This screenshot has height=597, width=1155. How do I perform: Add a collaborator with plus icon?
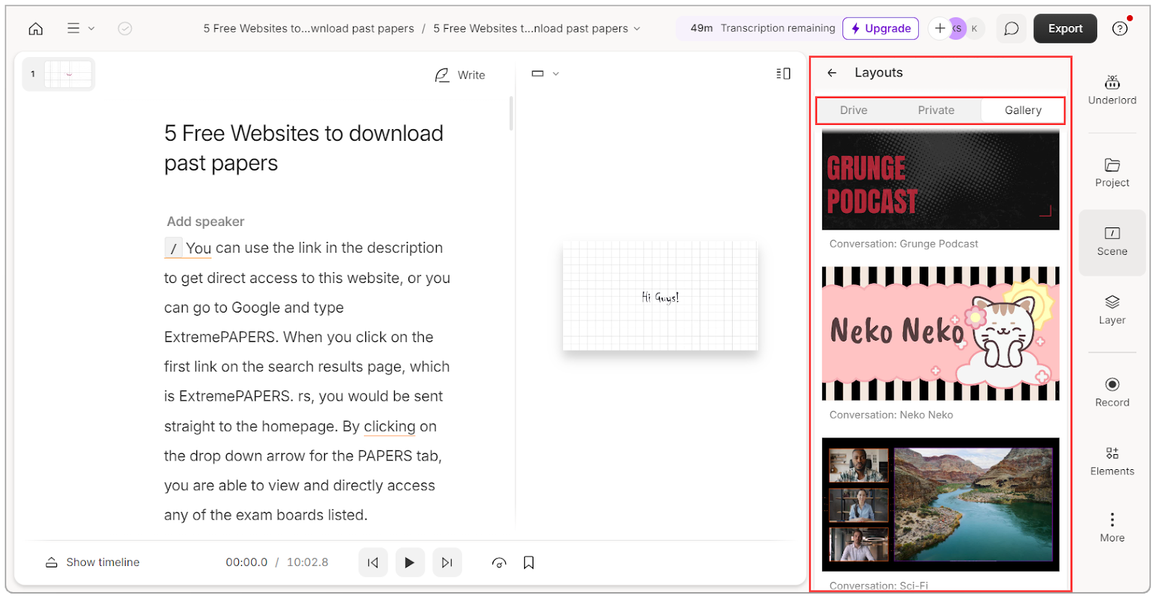tap(939, 28)
